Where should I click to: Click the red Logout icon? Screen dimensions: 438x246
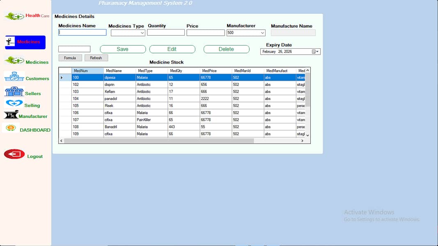14,154
